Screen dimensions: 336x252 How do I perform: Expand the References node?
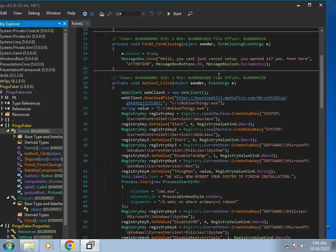(2, 109)
